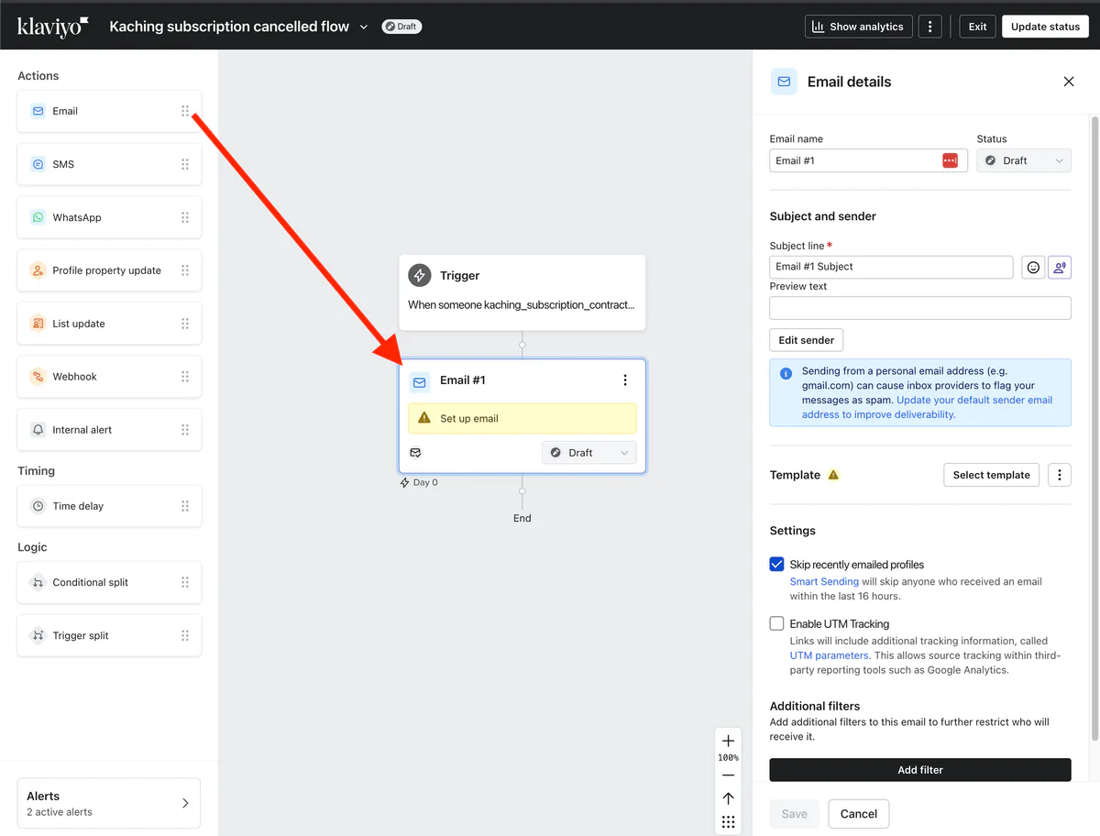Click the warning icon in Set up email
This screenshot has height=836, width=1100.
[424, 418]
